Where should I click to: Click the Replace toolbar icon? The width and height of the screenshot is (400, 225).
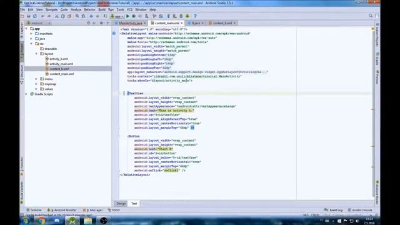pos(83,16)
